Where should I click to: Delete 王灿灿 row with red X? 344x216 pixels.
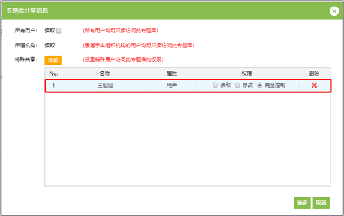[314, 85]
